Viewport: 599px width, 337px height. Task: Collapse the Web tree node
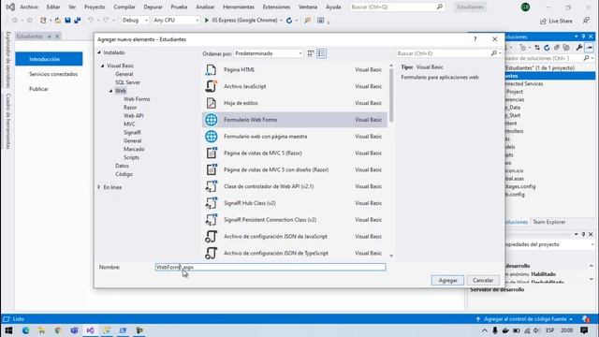pyautogui.click(x=110, y=91)
